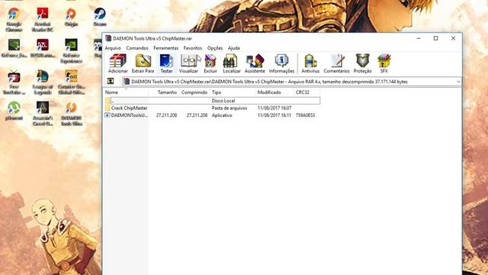Screen dimensions: 488x275
Task: Open Acrobat Reader DC desktop shortcut
Action: (43, 19)
